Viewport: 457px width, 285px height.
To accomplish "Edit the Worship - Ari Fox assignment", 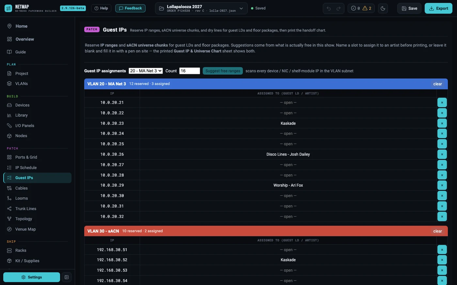I will [x=288, y=185].
